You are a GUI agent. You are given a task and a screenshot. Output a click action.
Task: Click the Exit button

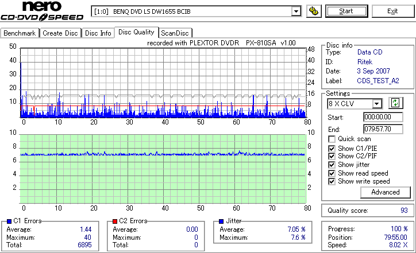392,11
